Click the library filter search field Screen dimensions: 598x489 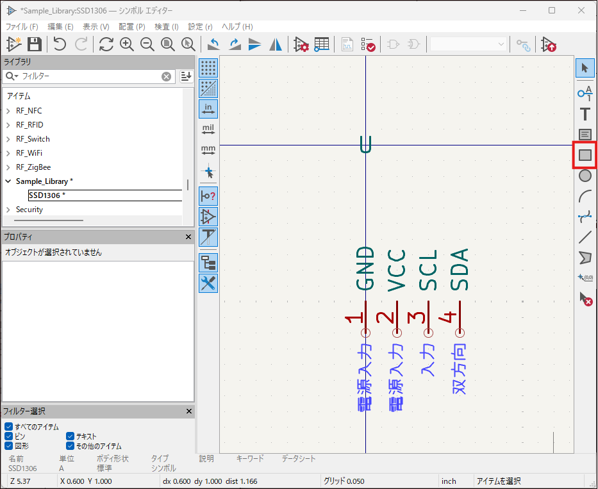click(x=90, y=76)
